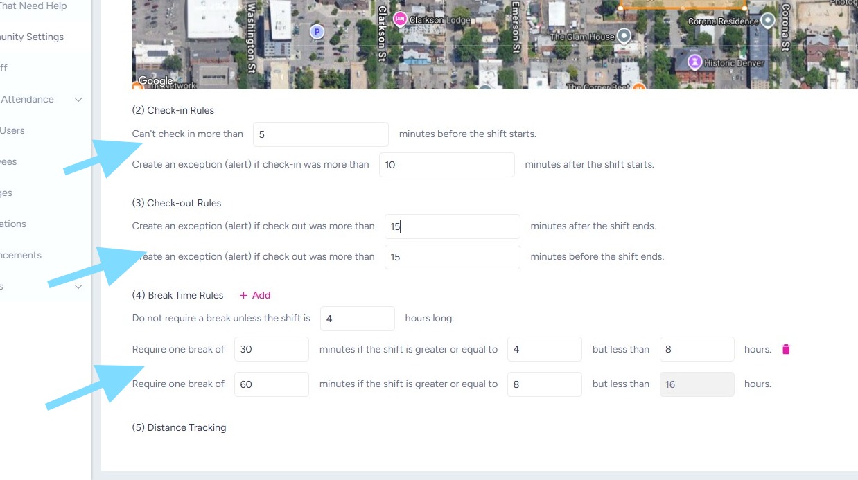Add a new break time rule
Image resolution: width=858 pixels, height=480 pixels.
254,295
